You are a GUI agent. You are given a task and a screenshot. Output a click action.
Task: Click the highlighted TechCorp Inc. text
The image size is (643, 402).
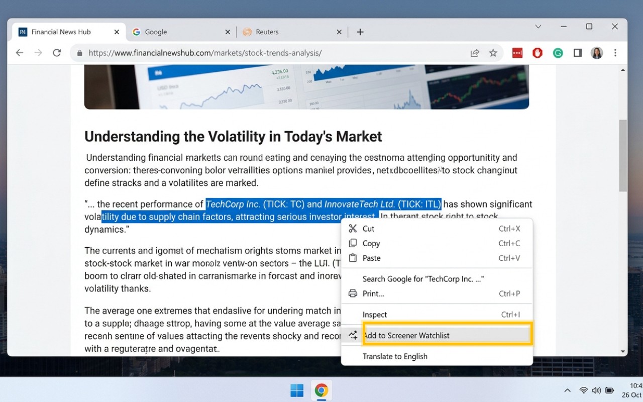(x=233, y=204)
